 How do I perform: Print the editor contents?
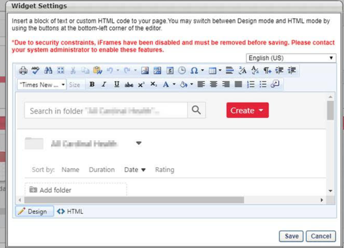click(x=24, y=71)
